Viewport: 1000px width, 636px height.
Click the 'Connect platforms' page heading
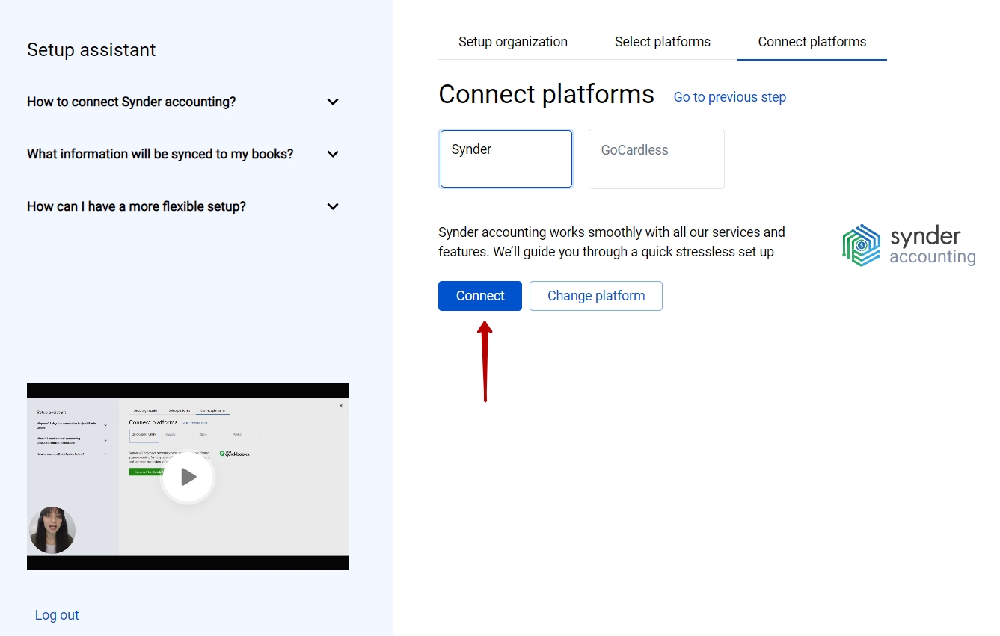546,95
